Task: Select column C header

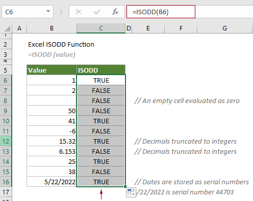Action: pos(101,28)
